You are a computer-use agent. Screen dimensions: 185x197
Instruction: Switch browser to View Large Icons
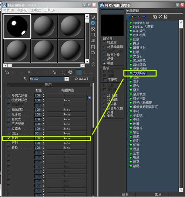tap(144, 17)
